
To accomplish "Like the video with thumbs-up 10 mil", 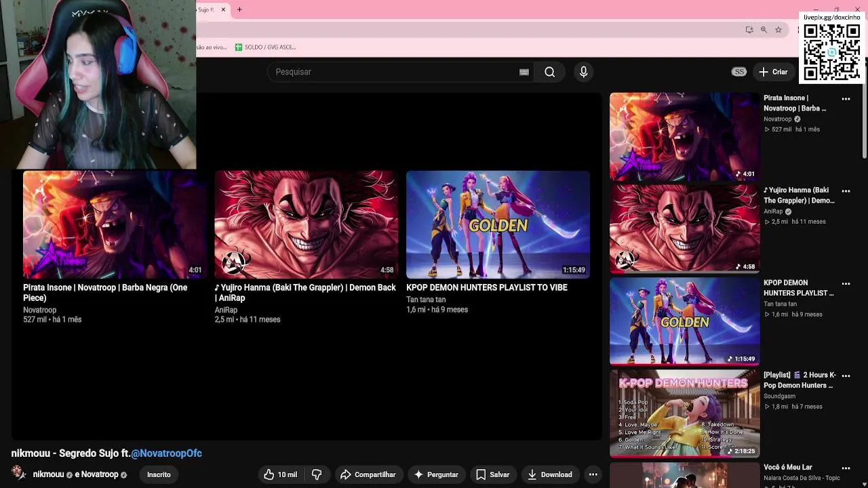I will (x=280, y=474).
